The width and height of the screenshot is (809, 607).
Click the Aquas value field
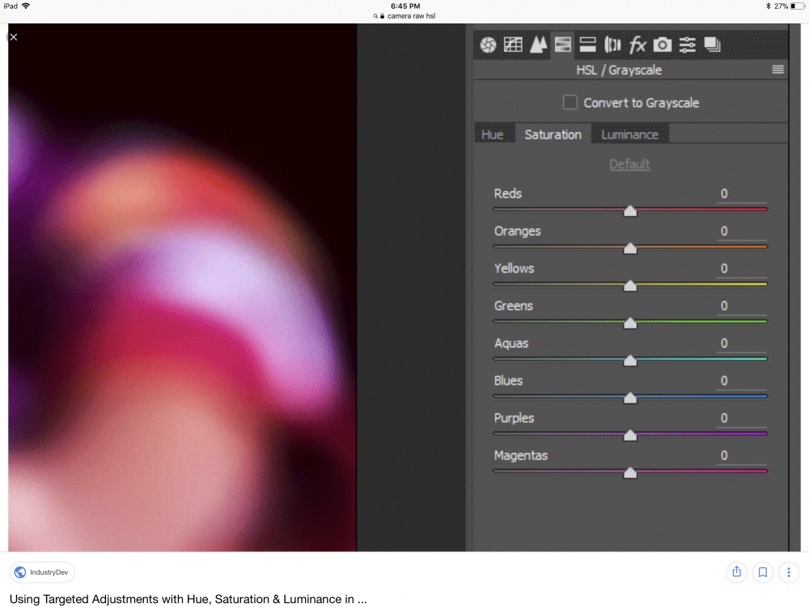741,344
